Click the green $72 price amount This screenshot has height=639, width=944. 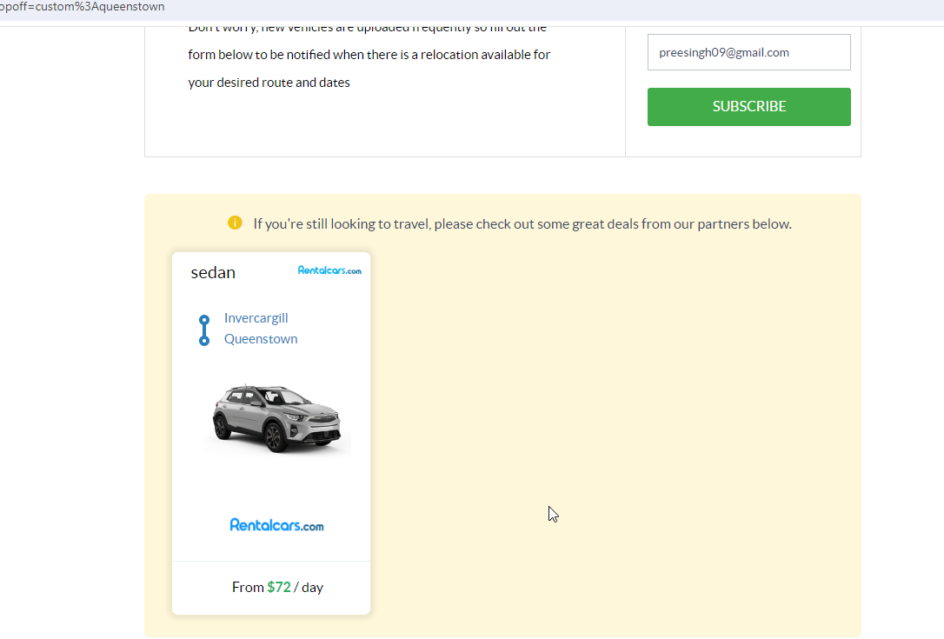click(279, 587)
